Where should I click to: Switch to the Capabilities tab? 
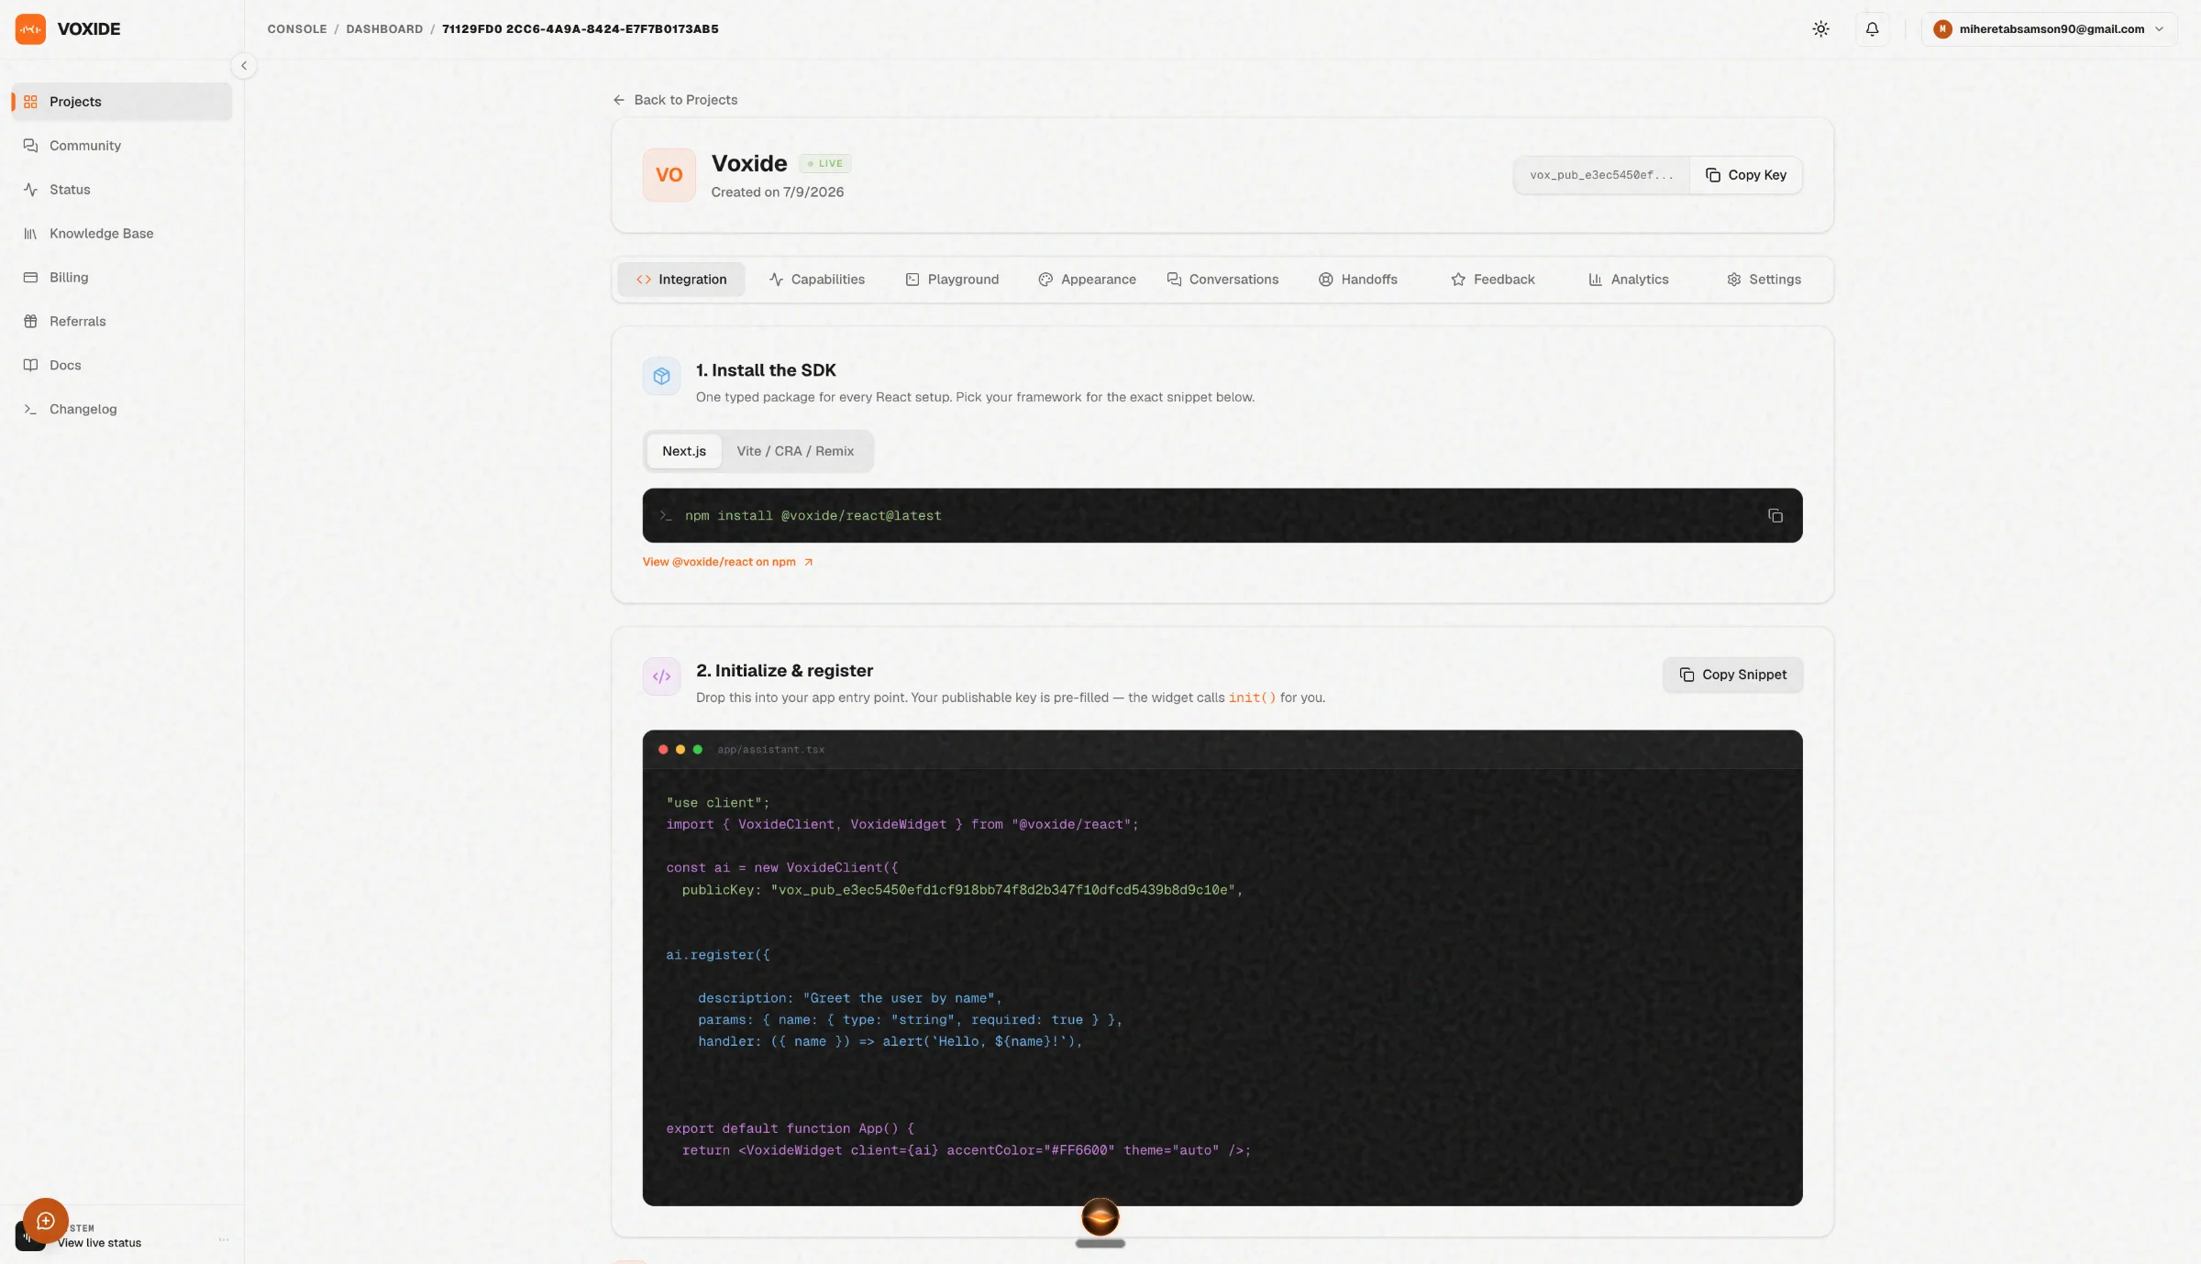817,280
